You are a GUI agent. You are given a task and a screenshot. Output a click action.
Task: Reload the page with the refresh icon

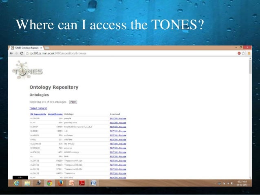click(x=21, y=53)
